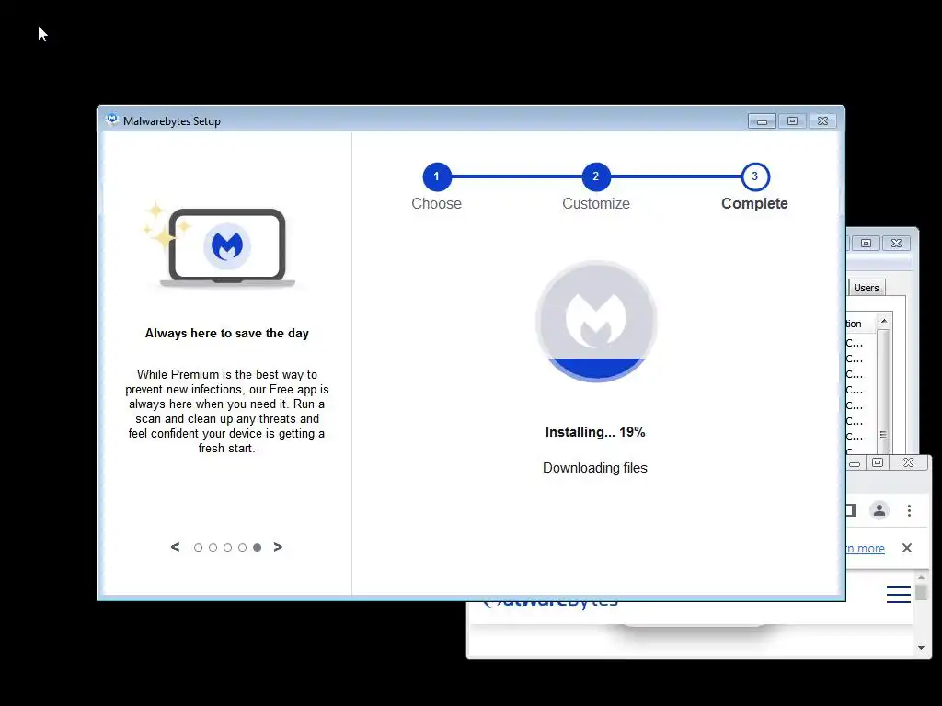The image size is (942, 706).
Task: Go to next slide with right arrow
Action: coord(278,547)
